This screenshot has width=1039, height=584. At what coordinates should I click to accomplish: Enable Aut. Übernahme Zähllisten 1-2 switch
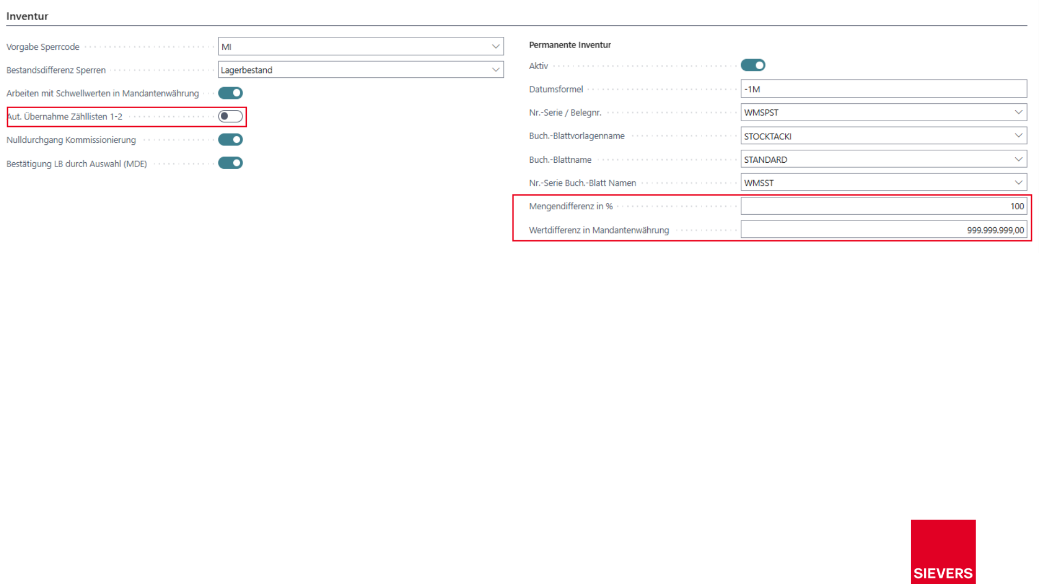[231, 116]
